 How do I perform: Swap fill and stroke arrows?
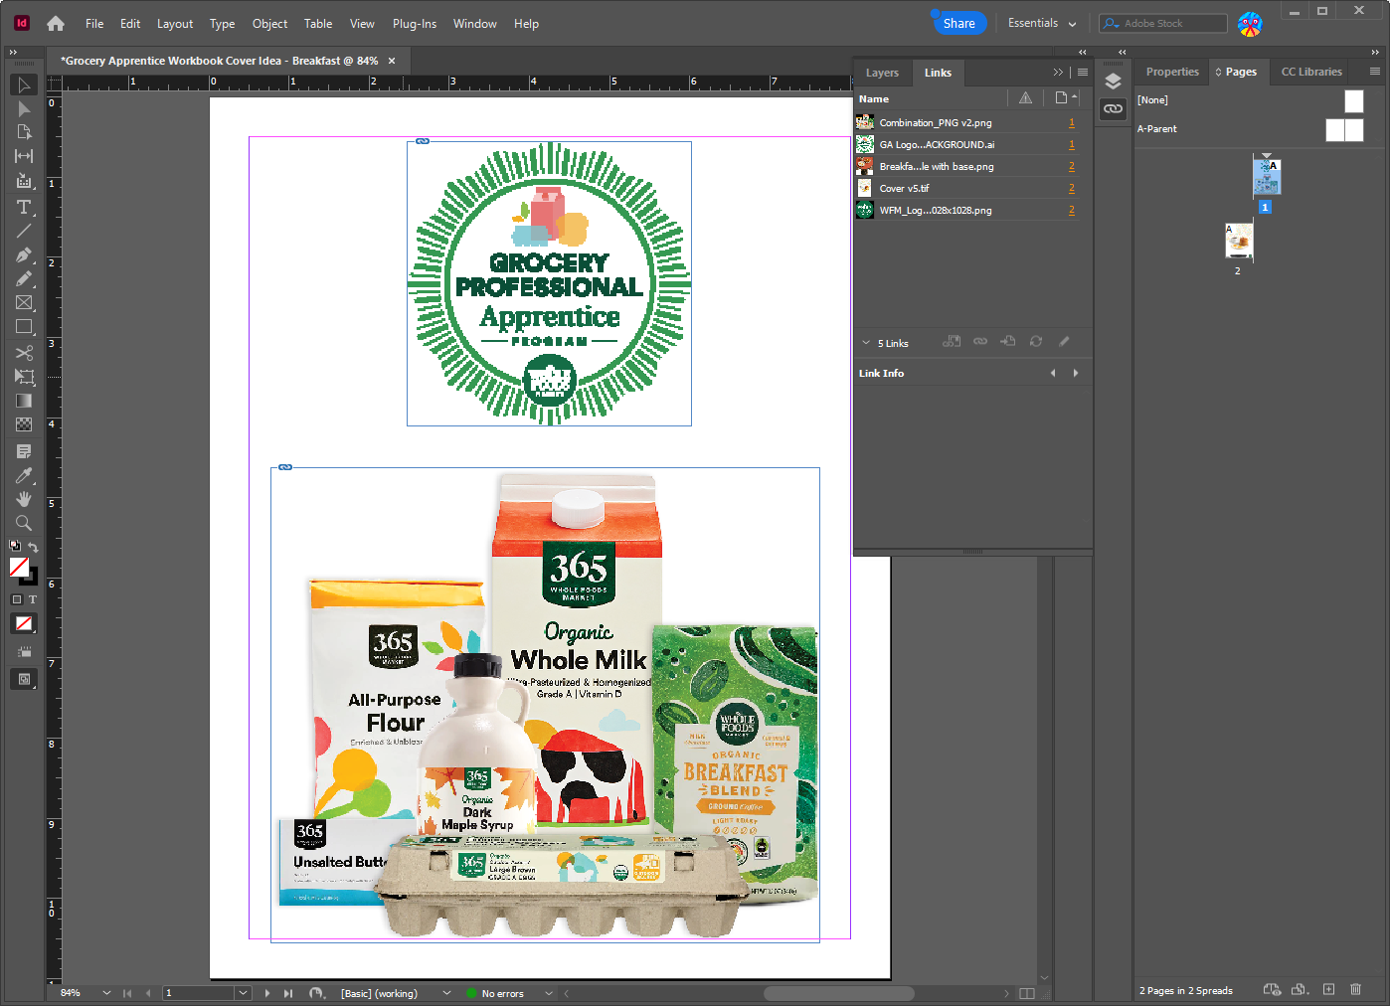coord(33,547)
